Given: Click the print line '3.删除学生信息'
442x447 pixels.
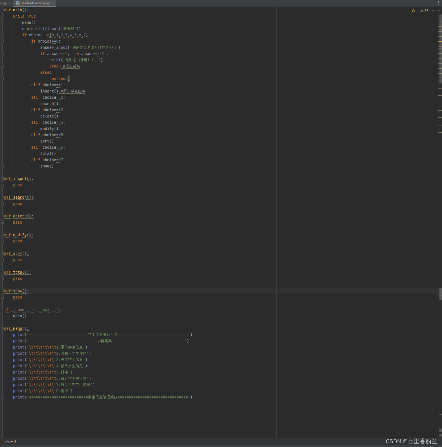Looking at the screenshot, I should pyautogui.click(x=50, y=360).
